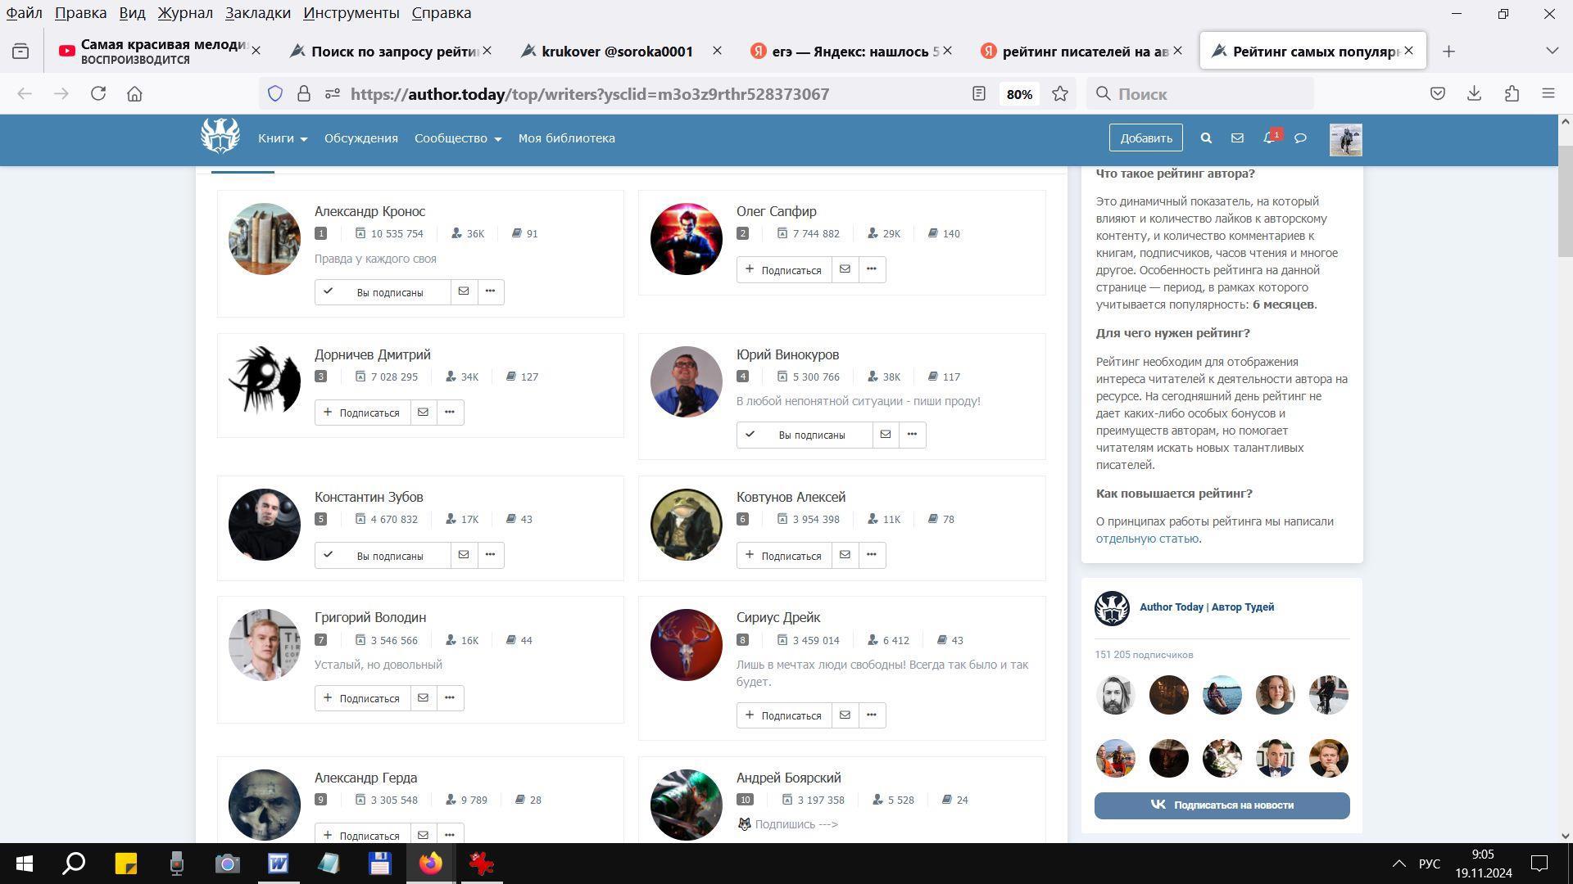
Task: Click the Добавить button
Action: point(1145,138)
